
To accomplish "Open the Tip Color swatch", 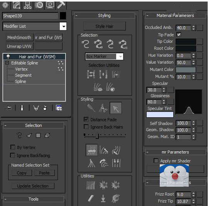I will (x=186, y=42).
